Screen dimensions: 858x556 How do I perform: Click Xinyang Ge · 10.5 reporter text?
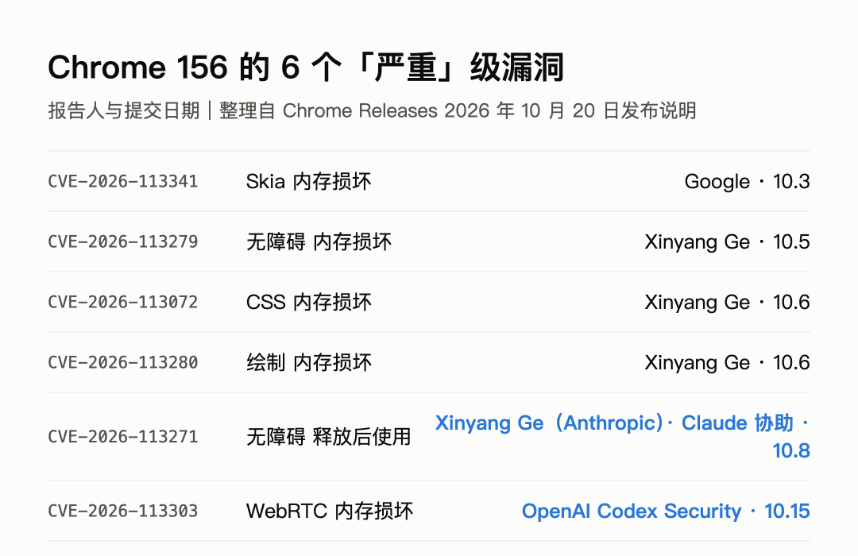tap(727, 241)
